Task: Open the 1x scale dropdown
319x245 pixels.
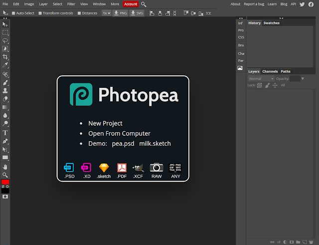Action: click(x=106, y=13)
